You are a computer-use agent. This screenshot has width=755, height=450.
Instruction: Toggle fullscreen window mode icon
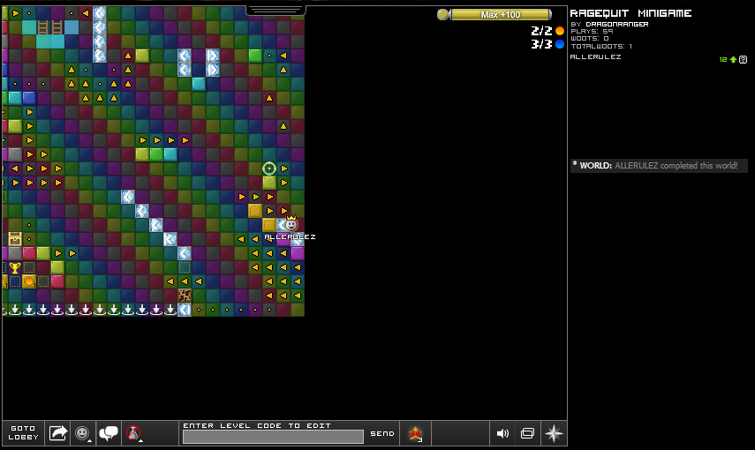[x=527, y=433]
